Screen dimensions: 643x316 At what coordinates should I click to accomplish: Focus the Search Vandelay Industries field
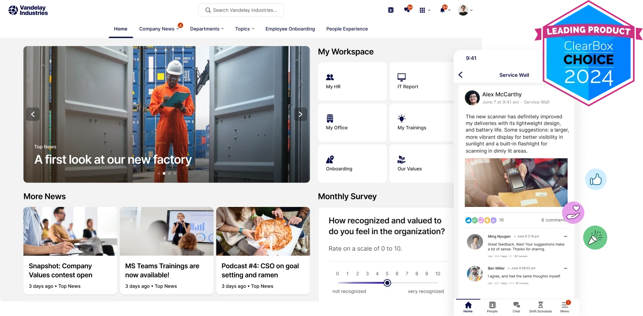(241, 10)
